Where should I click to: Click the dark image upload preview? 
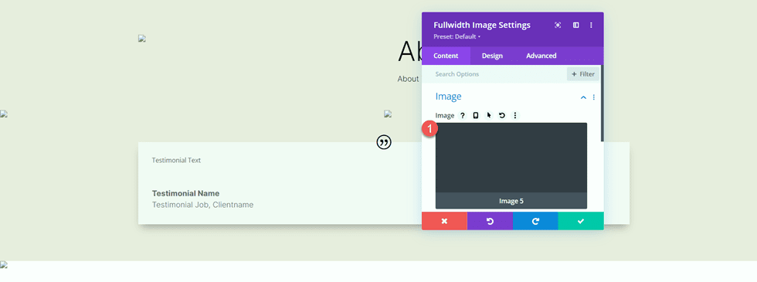point(511,158)
